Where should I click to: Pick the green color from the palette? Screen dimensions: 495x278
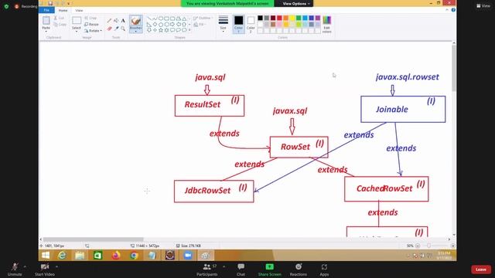click(x=299, y=18)
